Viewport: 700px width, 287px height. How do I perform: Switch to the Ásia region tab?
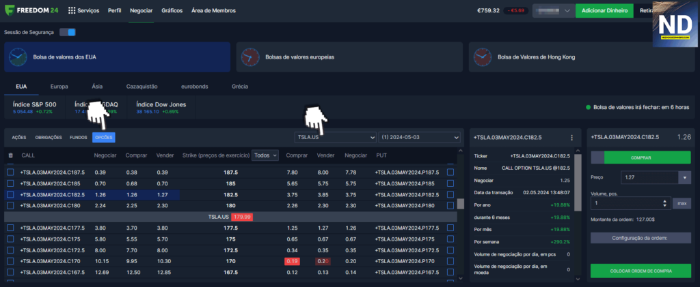97,87
